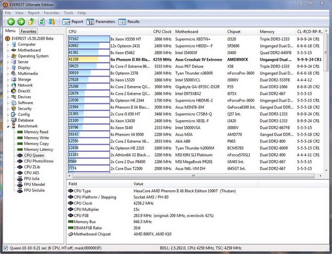Expand the Software tree node
The width and height of the screenshot is (332, 254).
(8, 103)
